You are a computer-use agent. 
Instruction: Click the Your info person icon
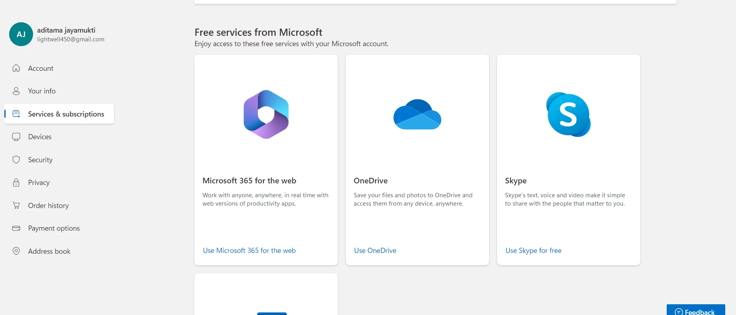(x=16, y=91)
